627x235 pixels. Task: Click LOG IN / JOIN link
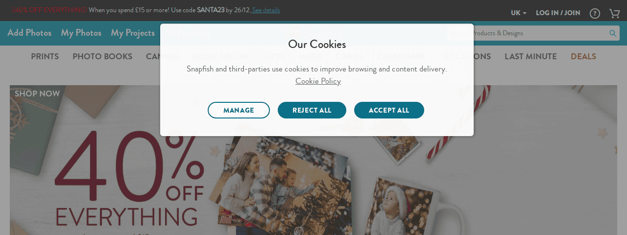pos(558,13)
